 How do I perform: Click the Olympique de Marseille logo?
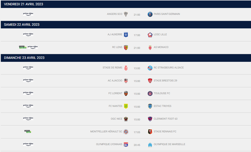point(150,145)
